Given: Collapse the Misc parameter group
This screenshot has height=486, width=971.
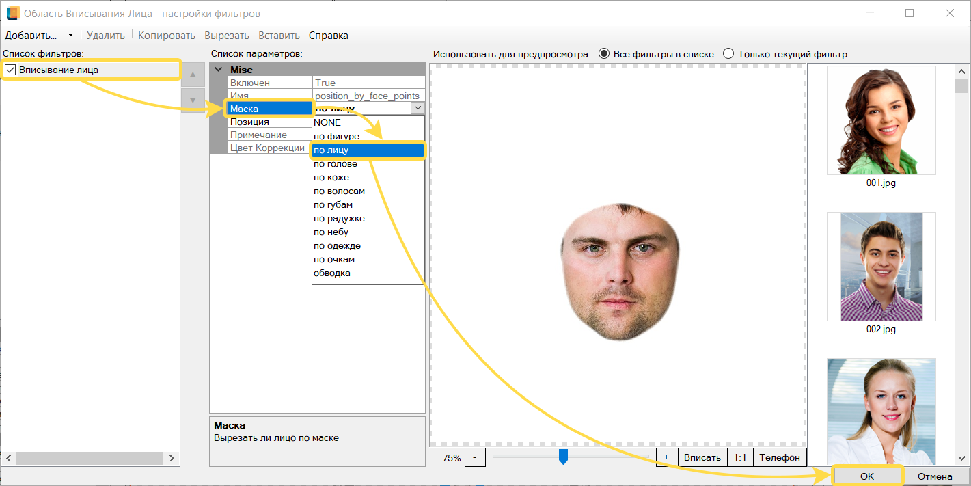Looking at the screenshot, I should point(219,70).
